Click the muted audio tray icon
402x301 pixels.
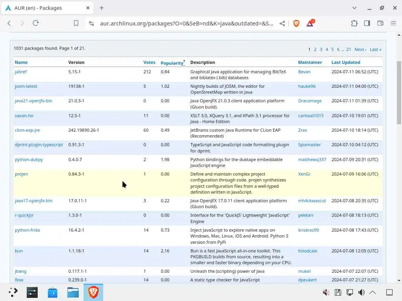tap(326, 292)
